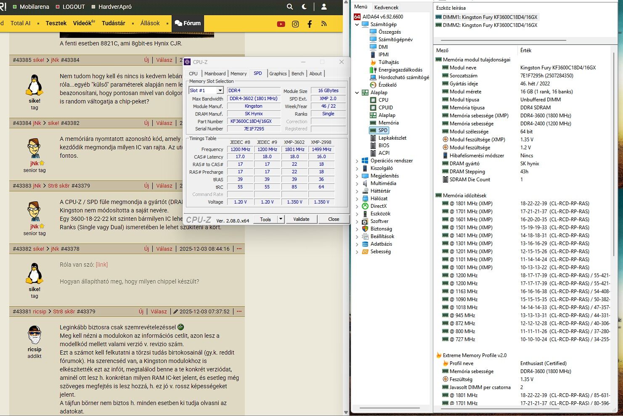Open the Instagram icon link
623x416 pixels.
pos(295,24)
